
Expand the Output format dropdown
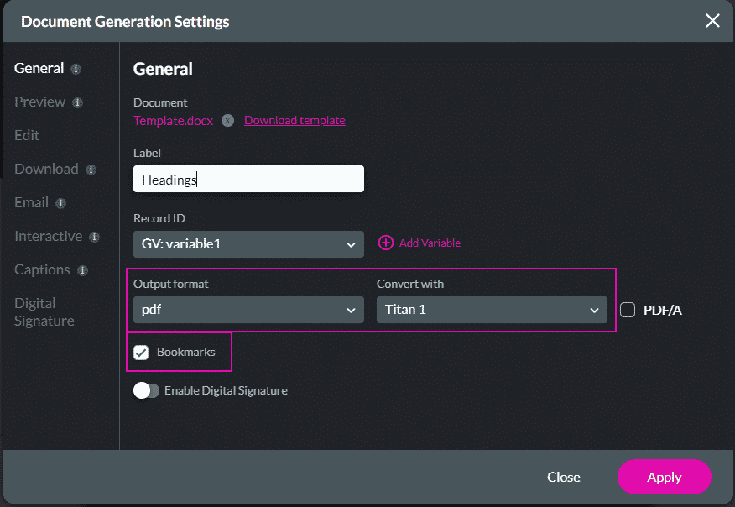coord(248,310)
